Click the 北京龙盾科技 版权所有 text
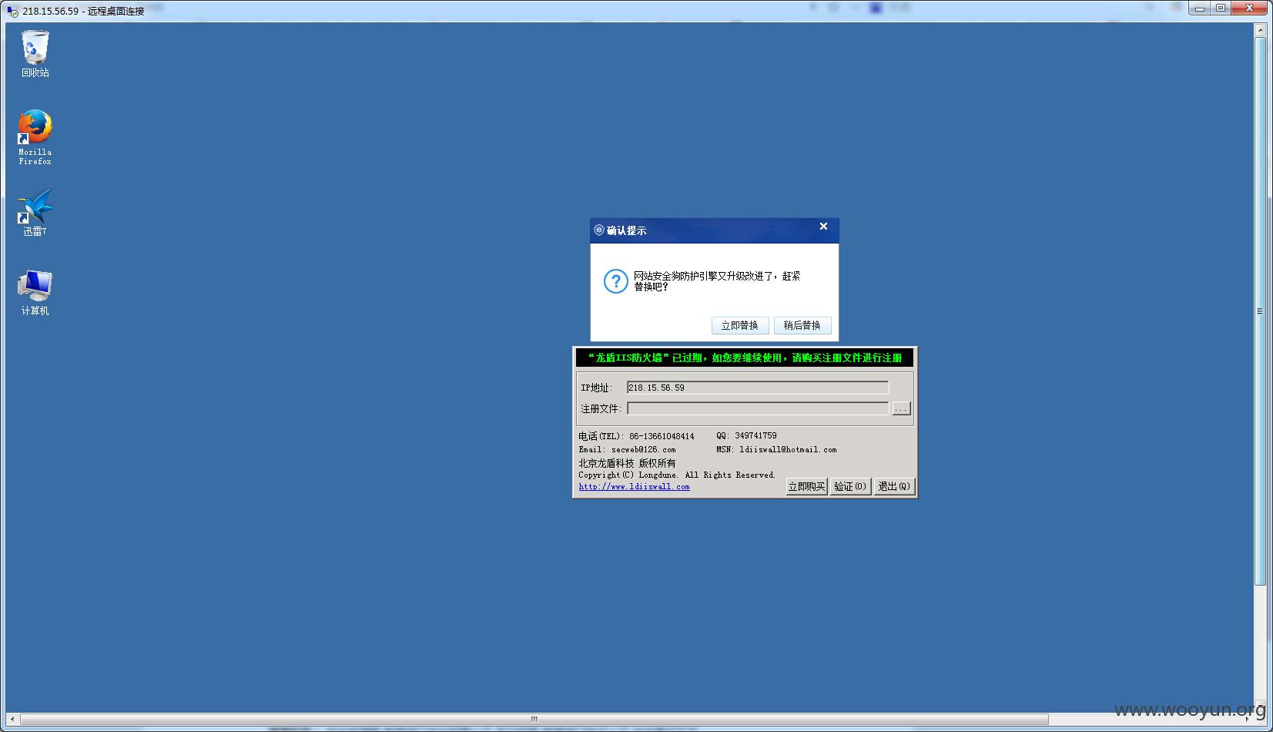Screen dimensions: 1273x732 [627, 463]
